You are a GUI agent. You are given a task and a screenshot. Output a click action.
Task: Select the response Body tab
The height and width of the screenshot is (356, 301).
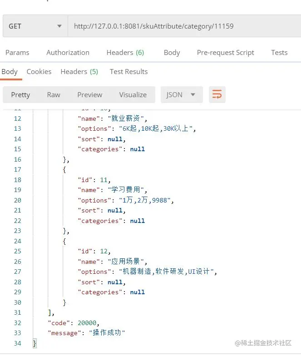click(10, 71)
